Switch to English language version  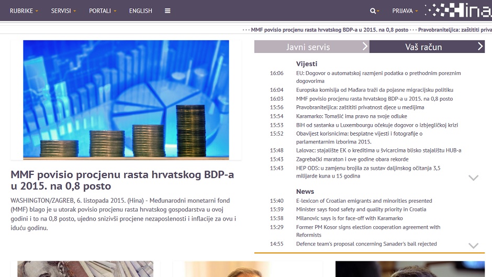click(141, 10)
